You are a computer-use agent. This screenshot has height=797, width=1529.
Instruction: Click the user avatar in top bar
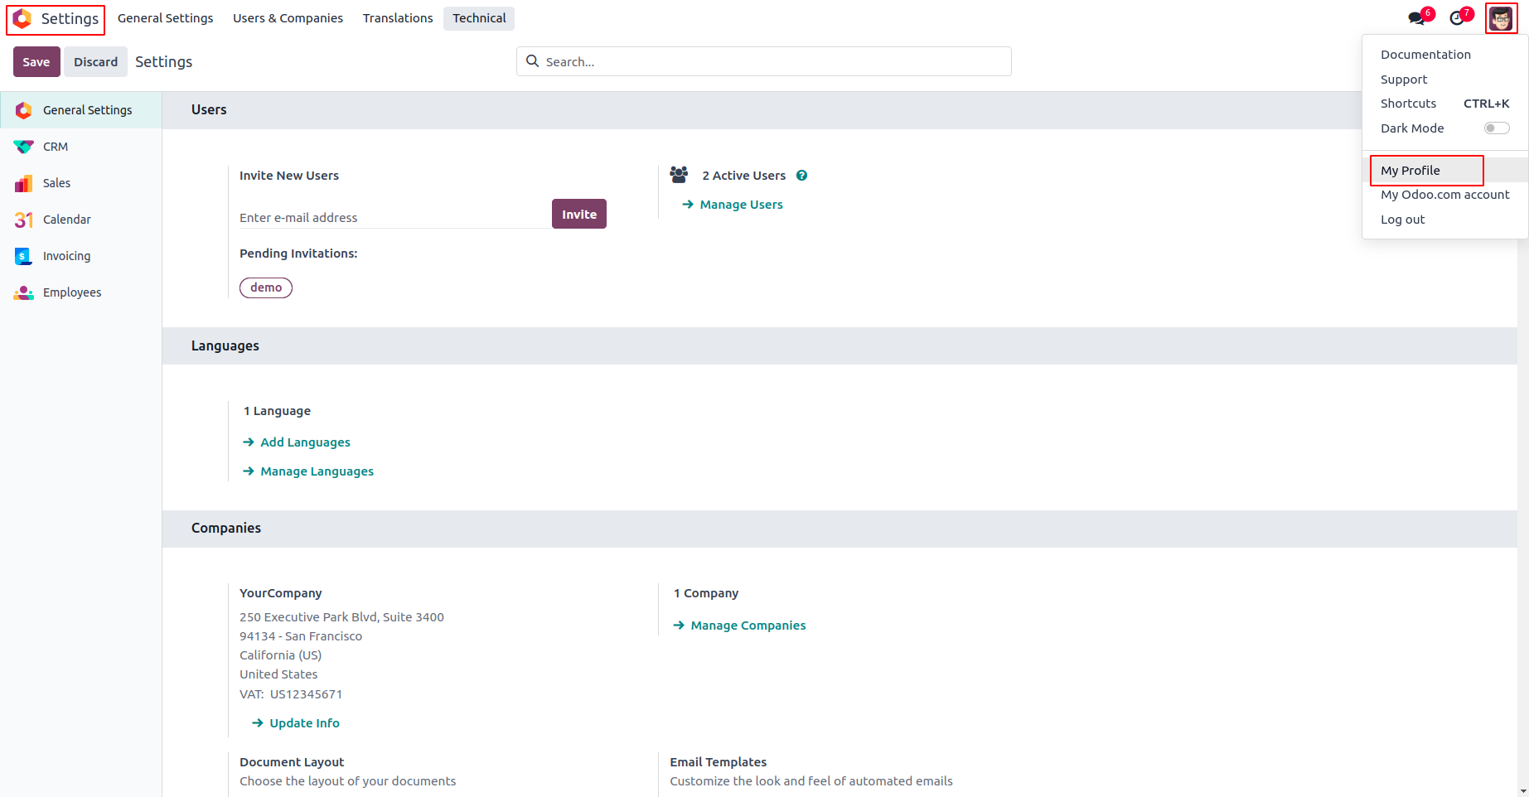click(1501, 18)
